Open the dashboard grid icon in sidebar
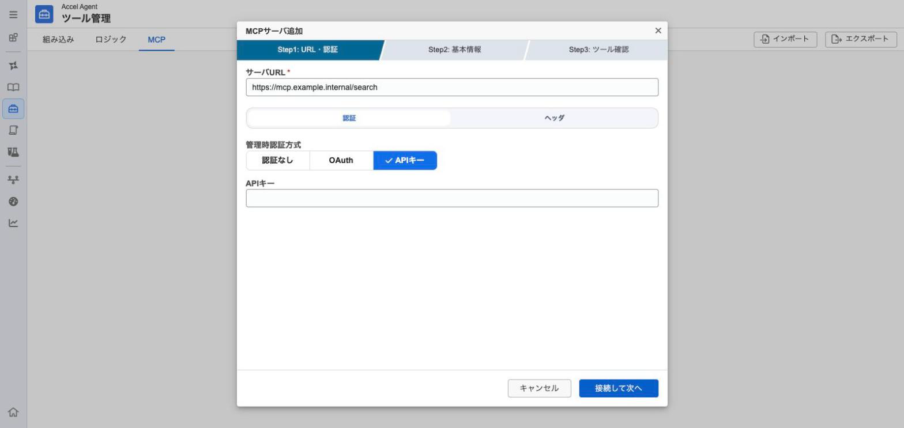Viewport: 904px width, 428px height. tap(13, 39)
